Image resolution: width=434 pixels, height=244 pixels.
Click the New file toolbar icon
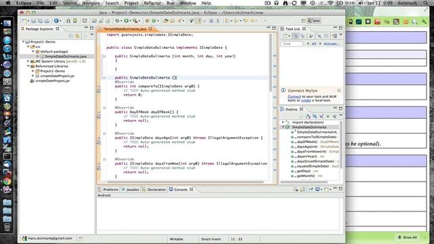tap(24, 21)
